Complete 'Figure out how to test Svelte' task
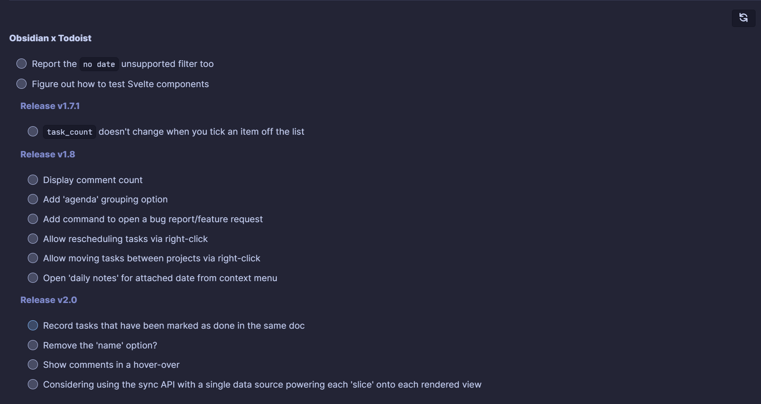The height and width of the screenshot is (404, 761). point(21,84)
